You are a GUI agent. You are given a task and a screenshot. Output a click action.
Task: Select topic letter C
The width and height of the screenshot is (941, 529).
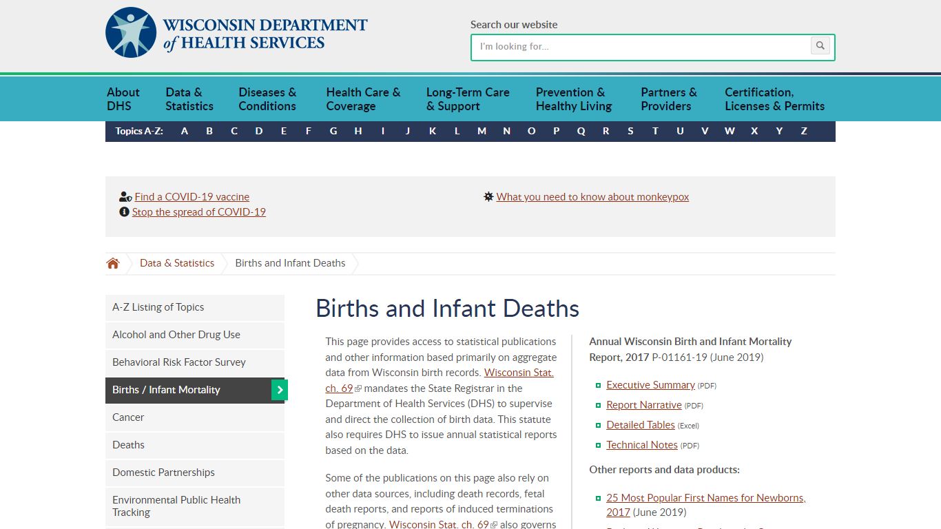tap(234, 131)
